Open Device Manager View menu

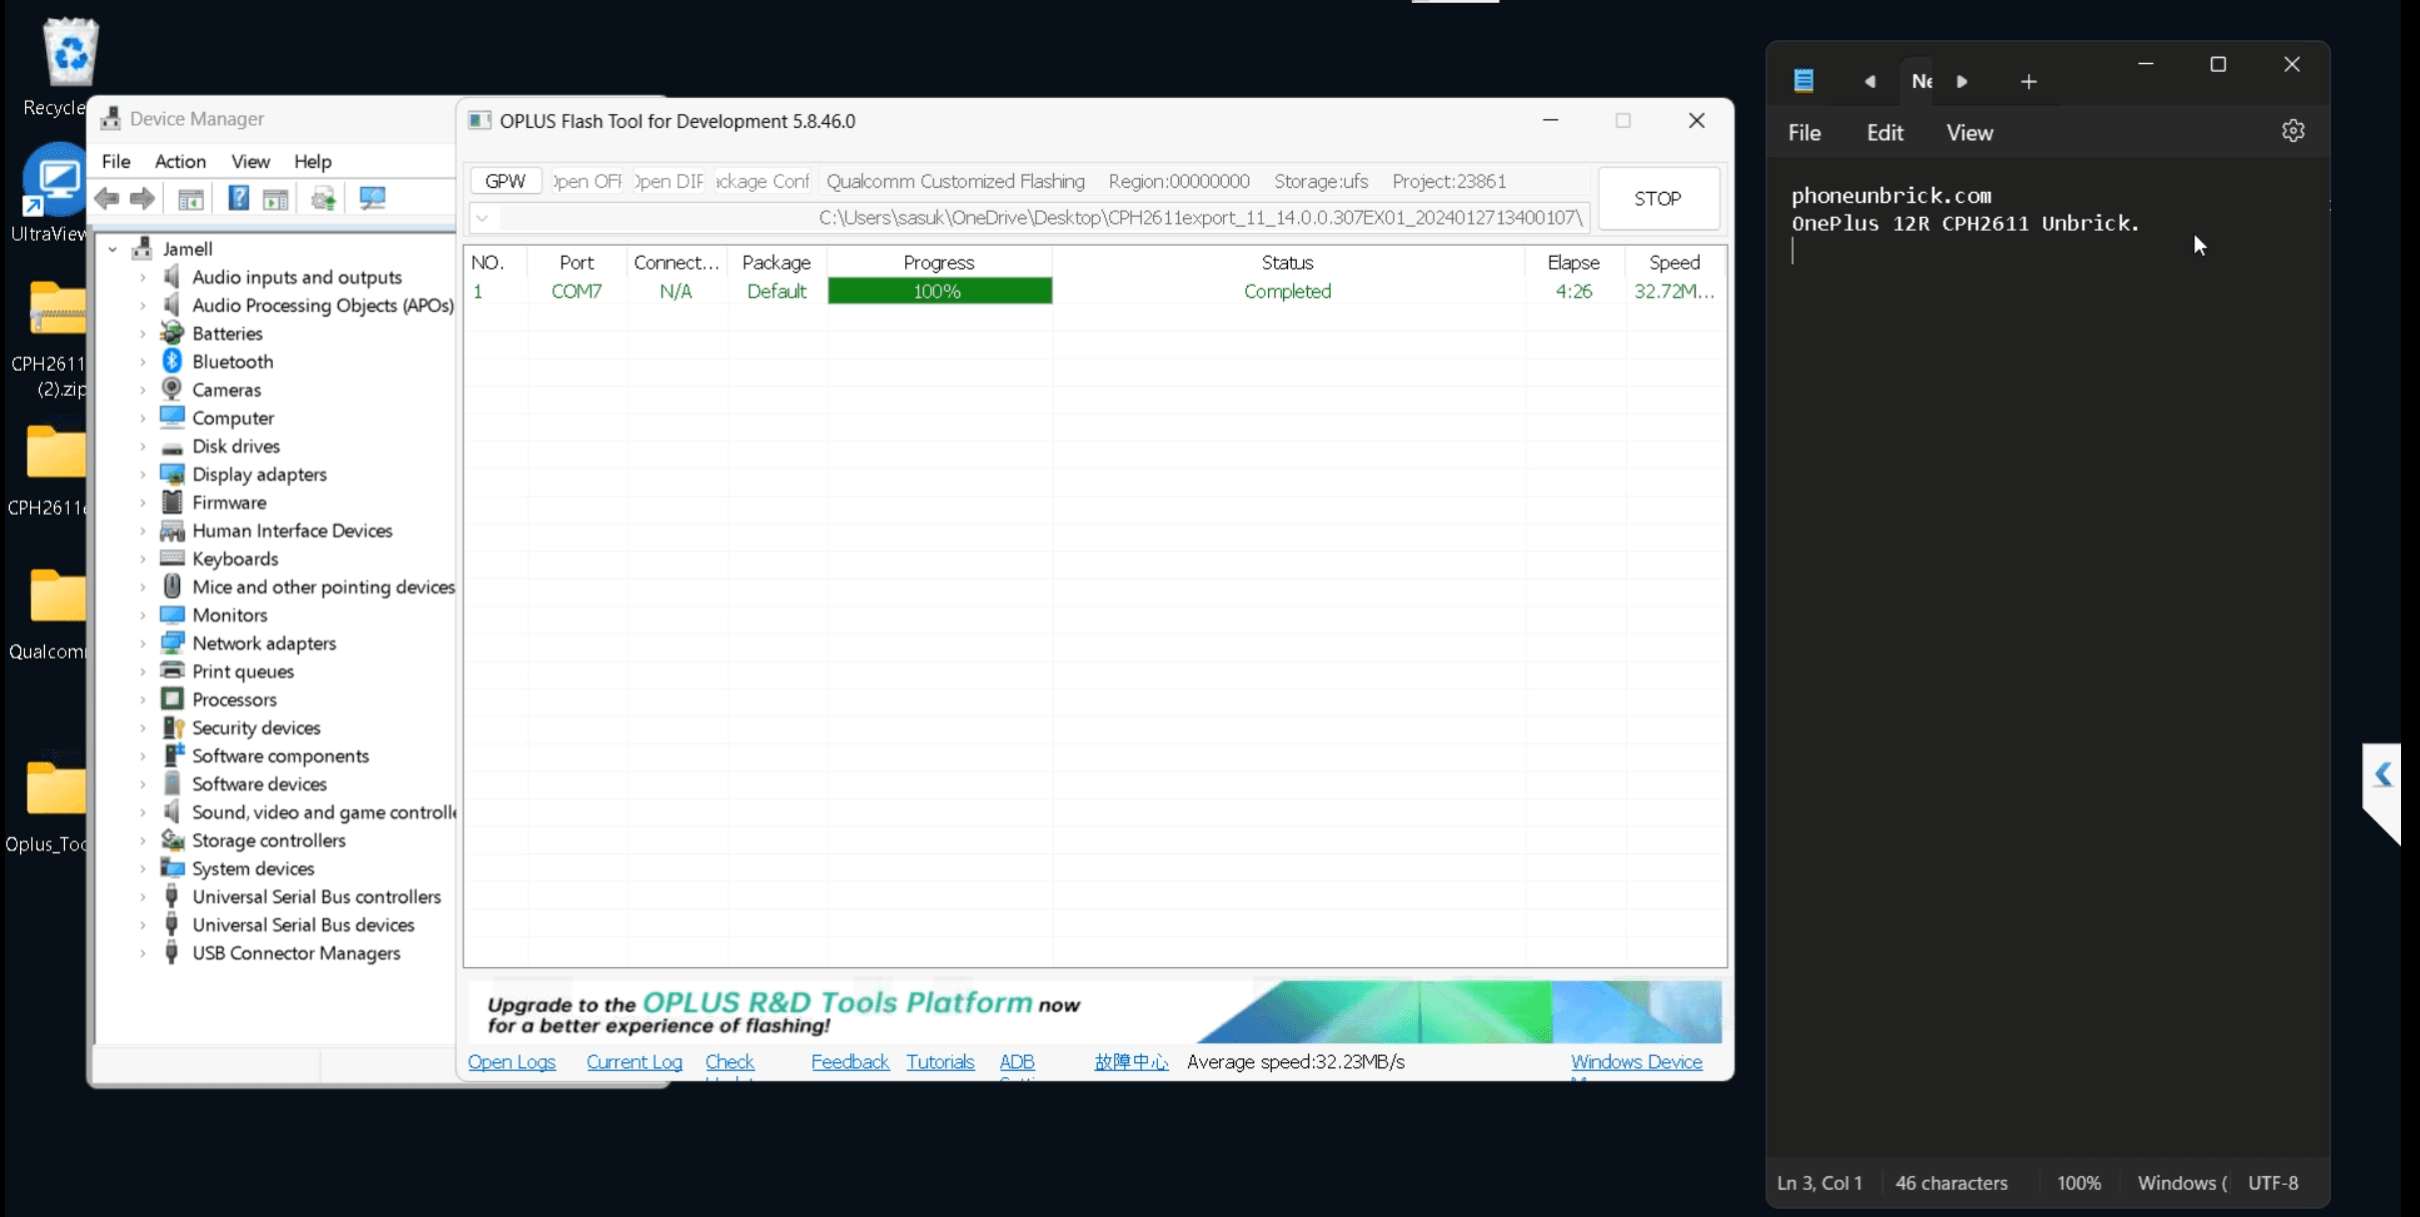[x=251, y=161]
